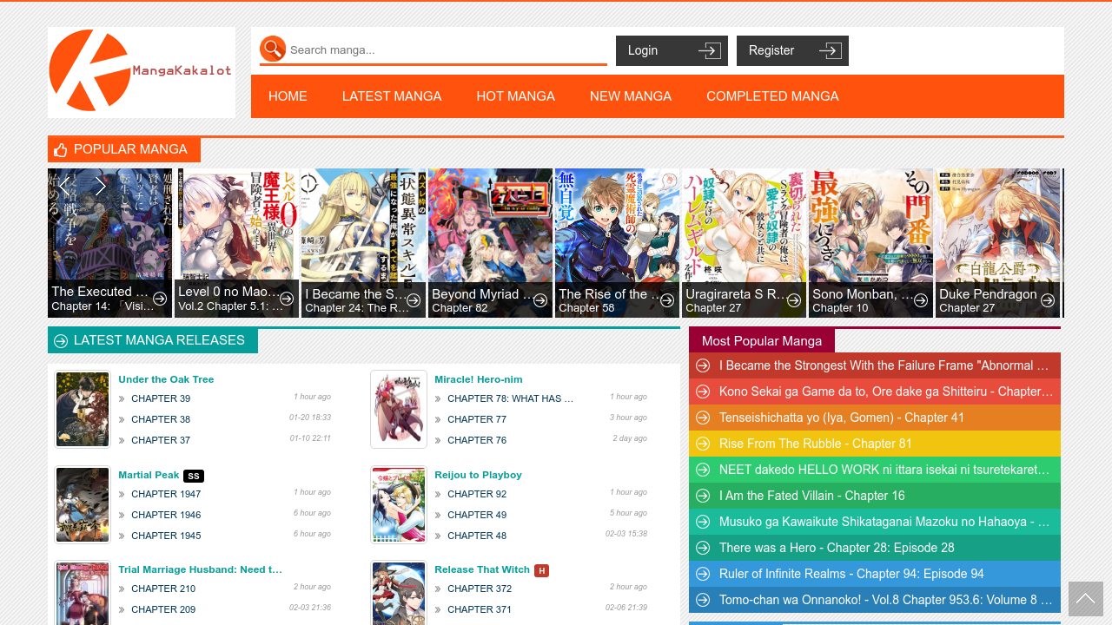Open Release That Witch Chapter 371

(480, 609)
